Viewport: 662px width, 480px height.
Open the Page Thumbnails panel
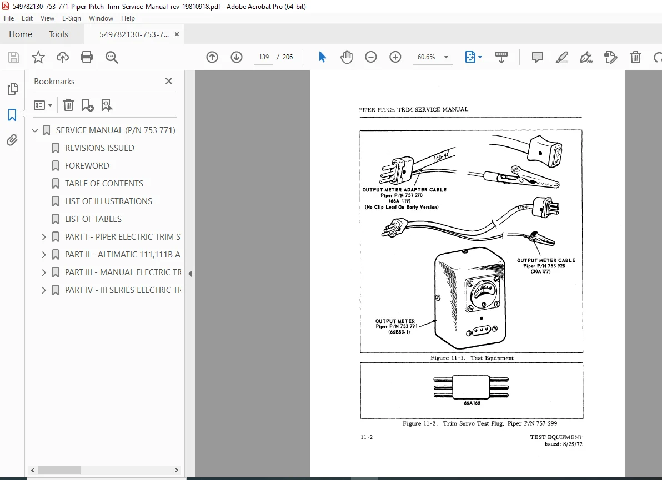(x=13, y=89)
